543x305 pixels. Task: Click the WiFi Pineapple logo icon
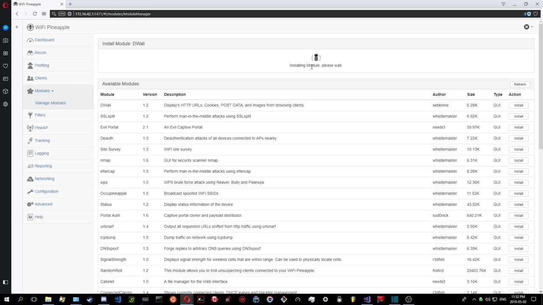30,27
